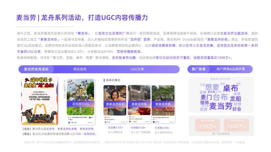This screenshot has height=152, width=271.
Task: Switch to the 商业投放 tab
Action: tap(80, 69)
